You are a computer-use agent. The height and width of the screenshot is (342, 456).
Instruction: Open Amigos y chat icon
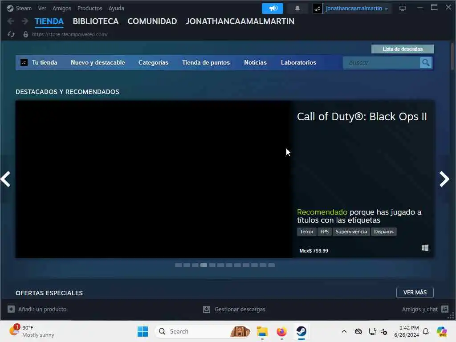pyautogui.click(x=445, y=309)
